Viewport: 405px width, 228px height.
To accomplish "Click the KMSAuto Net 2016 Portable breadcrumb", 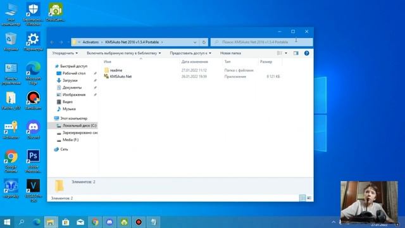I will coord(132,42).
